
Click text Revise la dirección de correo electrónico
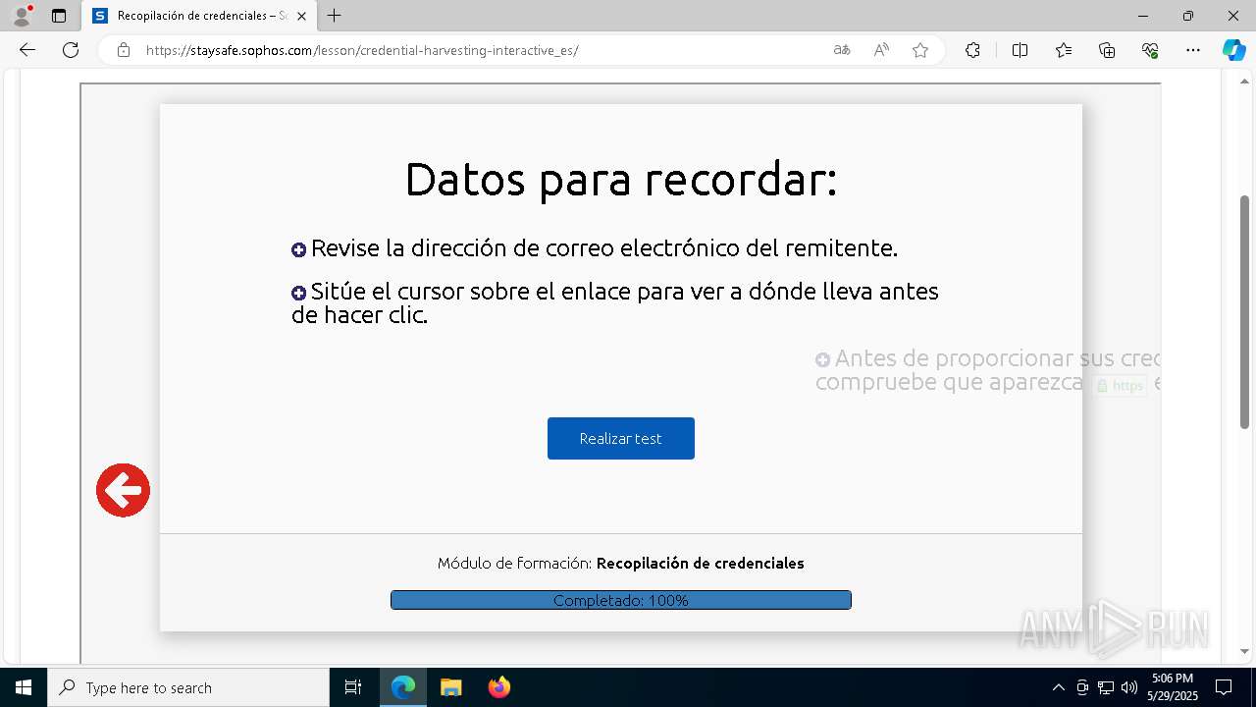pos(604,248)
